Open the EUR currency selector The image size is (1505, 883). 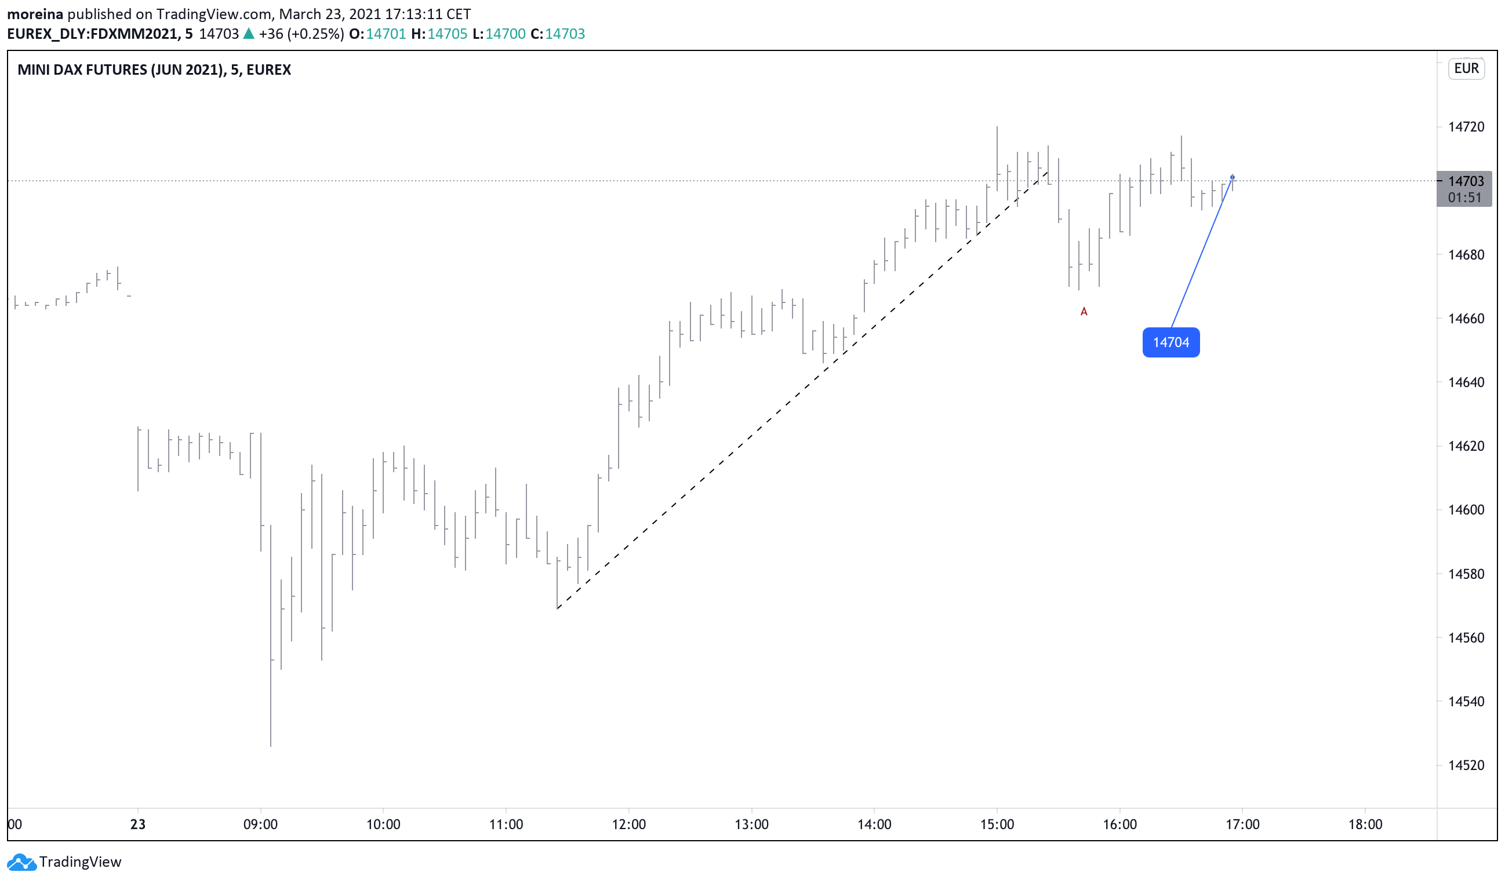(x=1466, y=68)
